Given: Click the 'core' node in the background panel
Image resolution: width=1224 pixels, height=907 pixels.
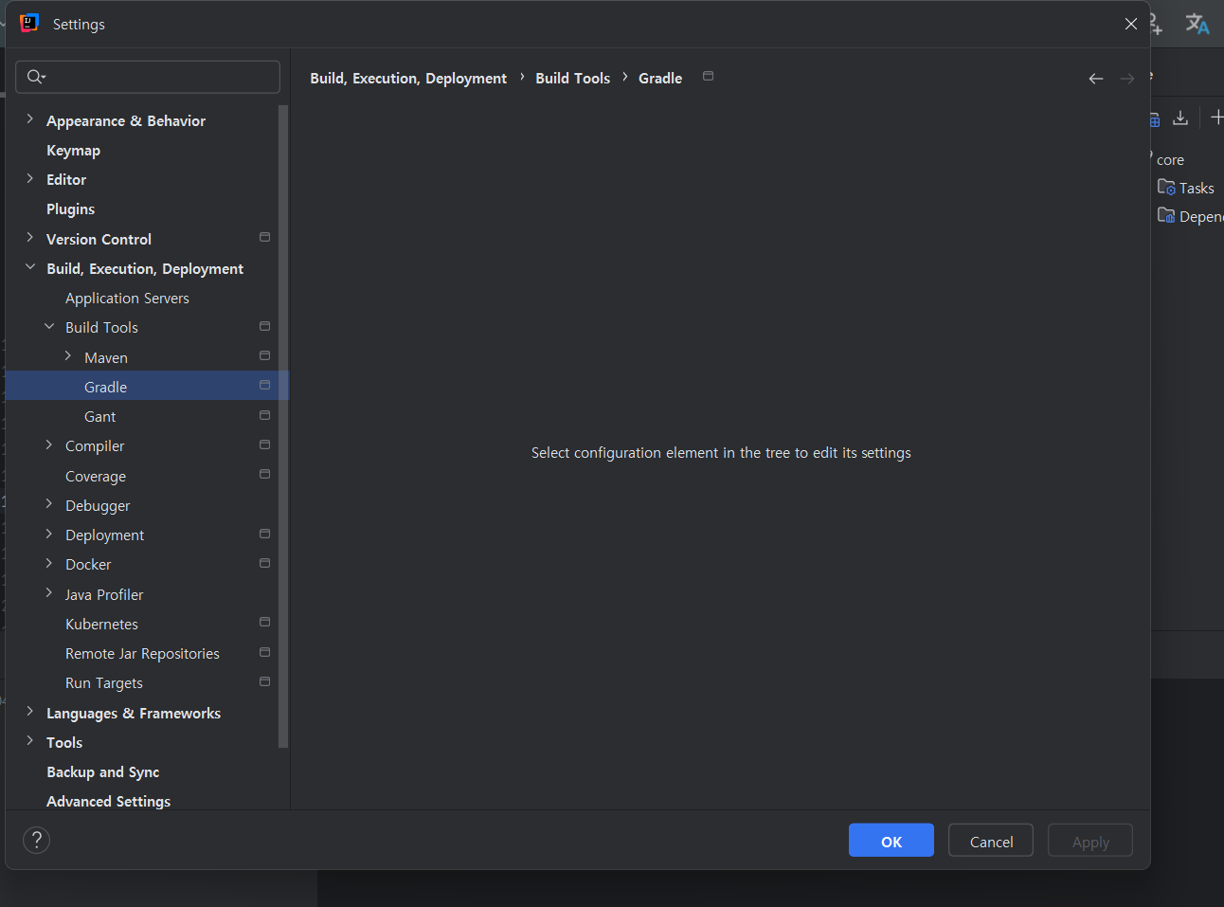Looking at the screenshot, I should 1170,159.
